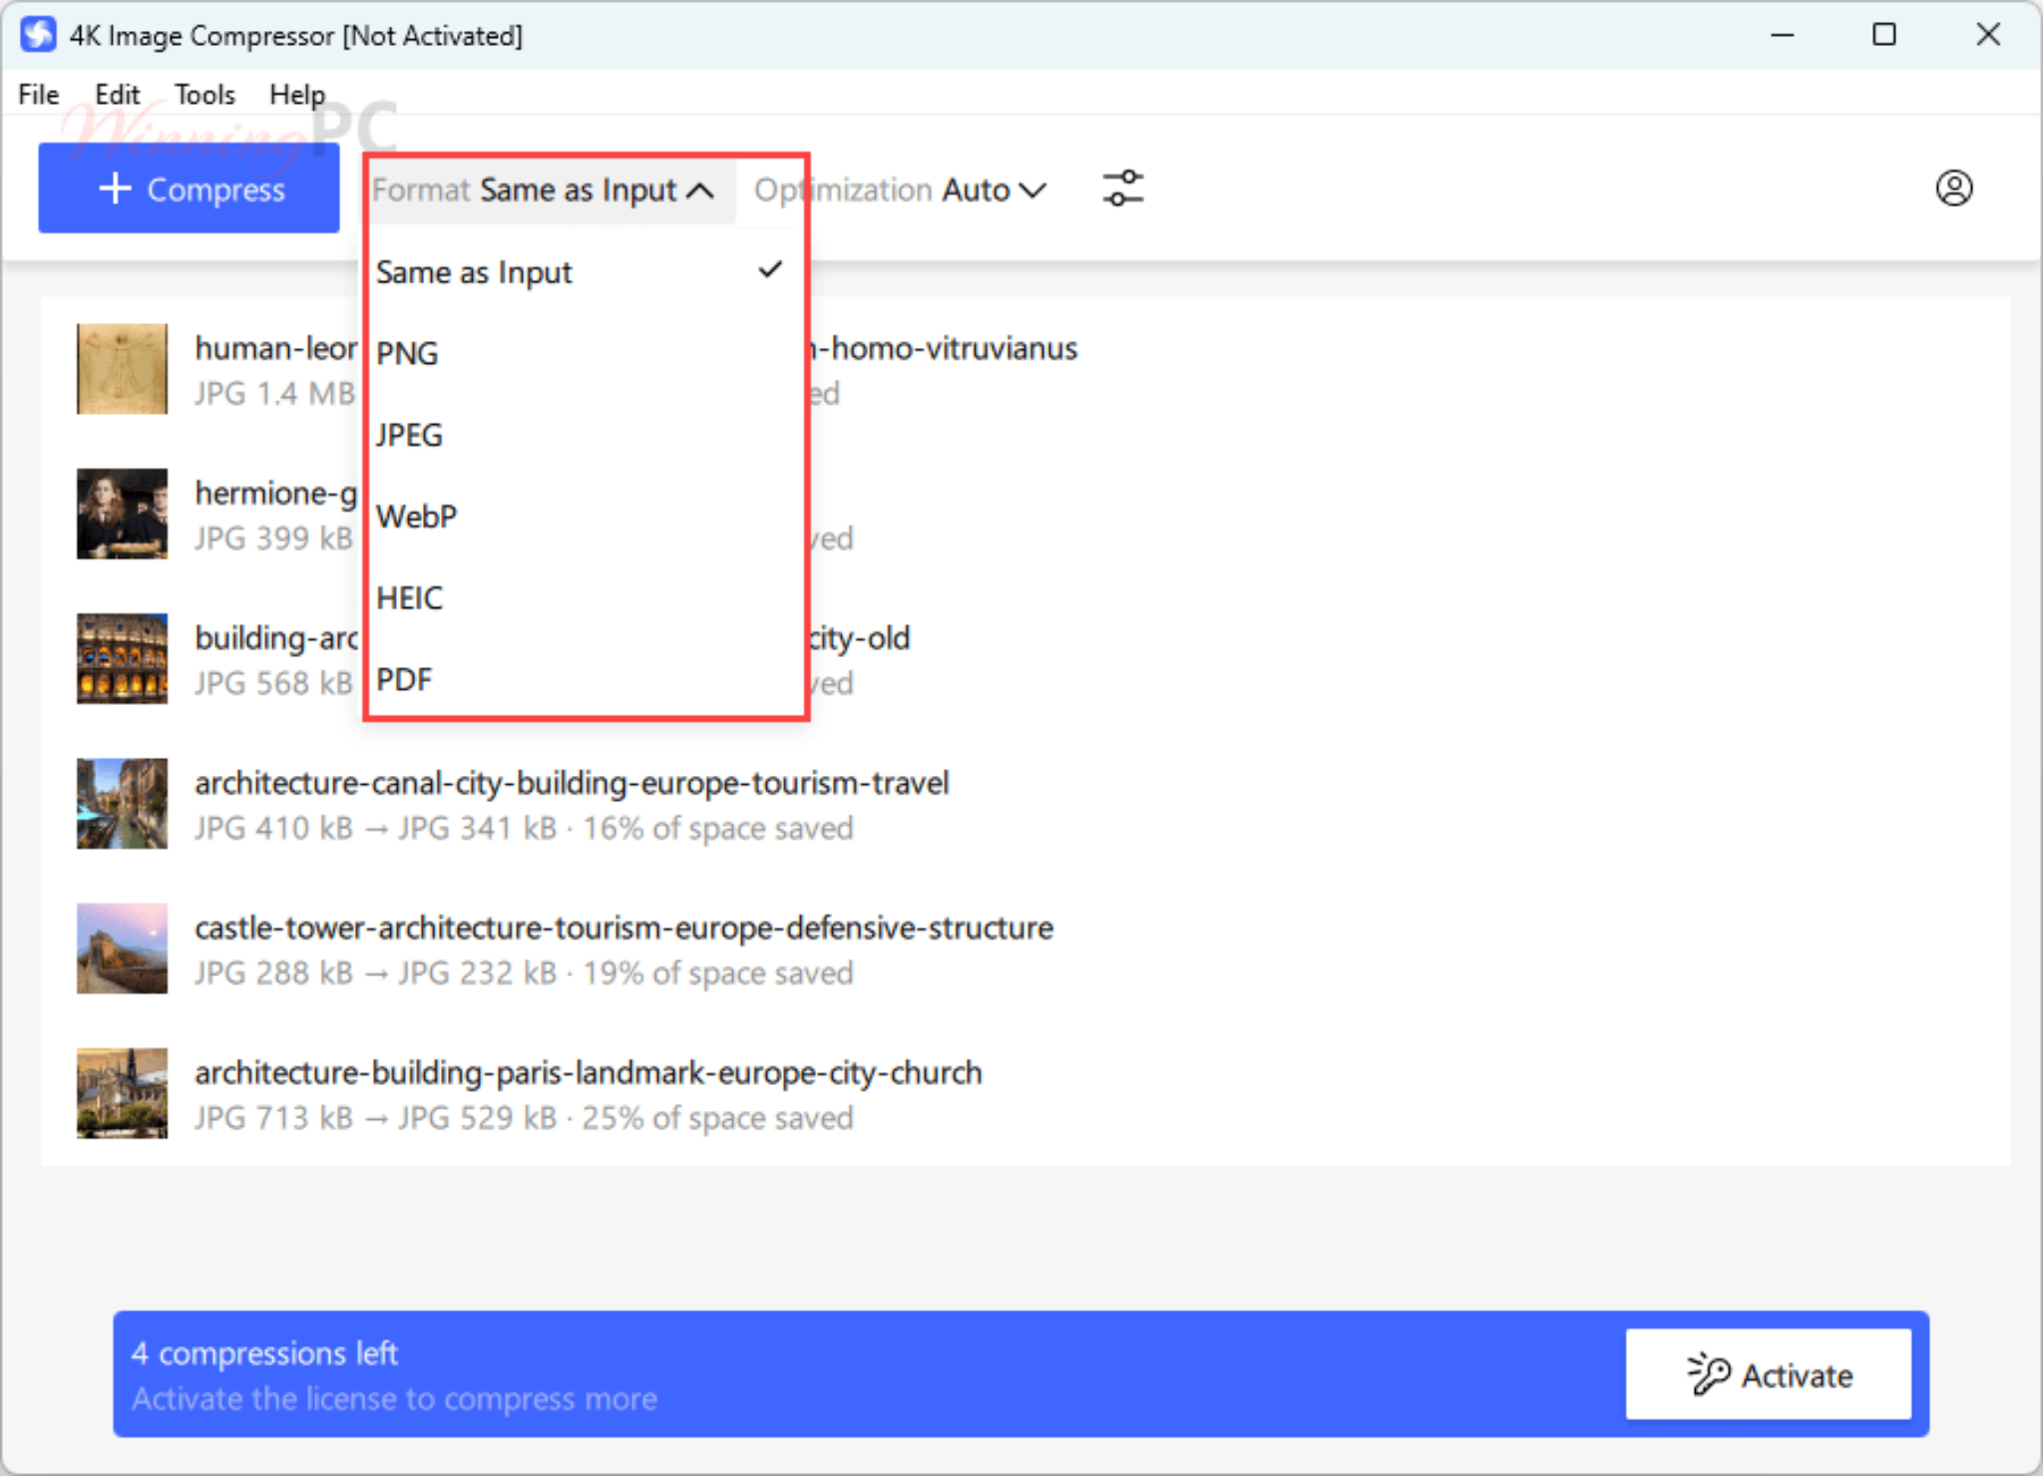Select the Paris landmark church thumbnail
2043x1476 pixels.
pos(122,1093)
